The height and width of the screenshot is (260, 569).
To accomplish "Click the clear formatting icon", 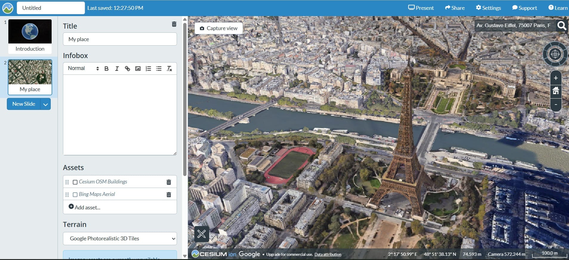I will 169,69.
